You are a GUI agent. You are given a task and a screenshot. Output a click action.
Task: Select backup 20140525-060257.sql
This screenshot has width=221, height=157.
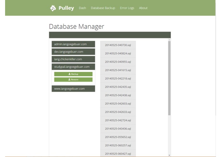tap(118, 146)
